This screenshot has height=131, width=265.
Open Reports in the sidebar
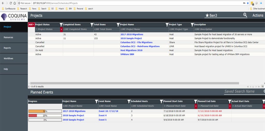(14, 48)
